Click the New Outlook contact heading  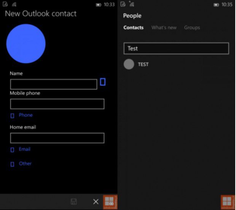(x=41, y=14)
